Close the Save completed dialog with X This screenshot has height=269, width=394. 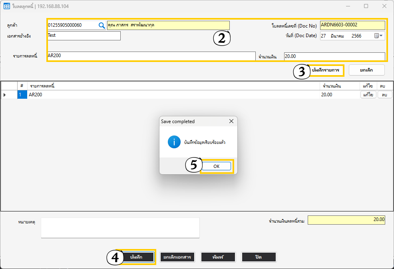coord(231,121)
